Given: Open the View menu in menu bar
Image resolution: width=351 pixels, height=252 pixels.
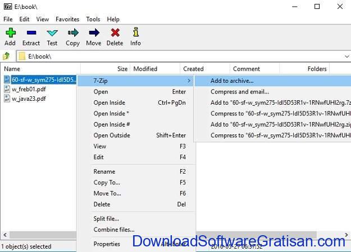Looking at the screenshot, I should 42,20.
